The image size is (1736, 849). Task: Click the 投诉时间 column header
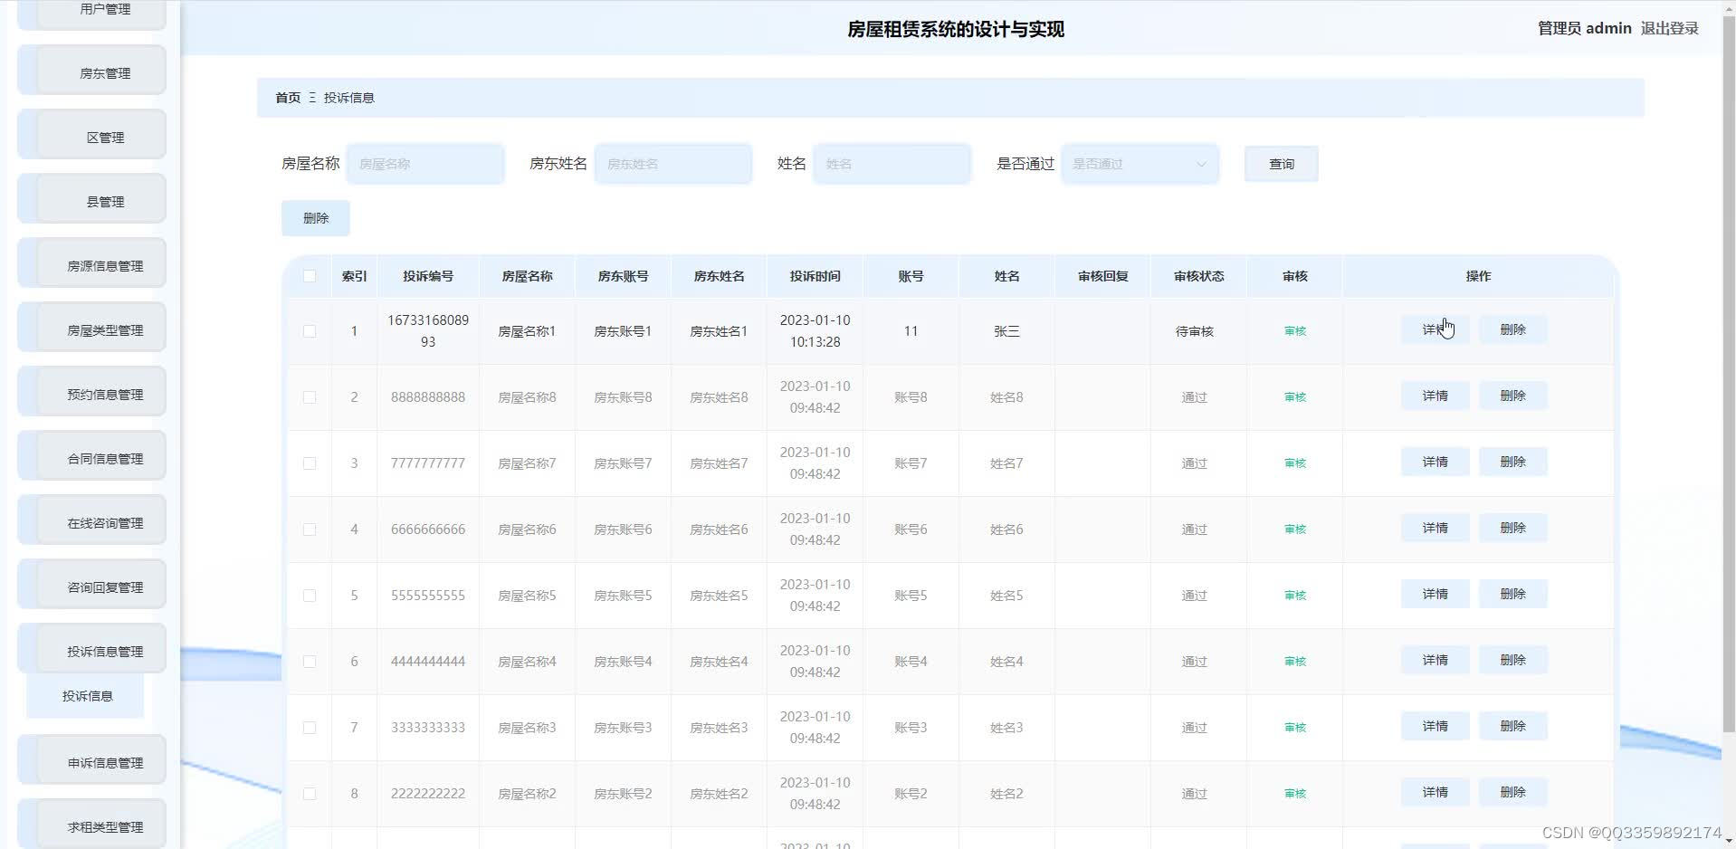(815, 276)
